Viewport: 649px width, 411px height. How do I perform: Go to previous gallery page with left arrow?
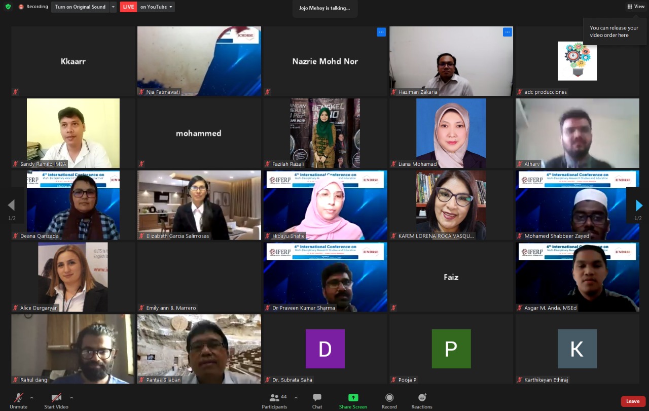pos(11,205)
